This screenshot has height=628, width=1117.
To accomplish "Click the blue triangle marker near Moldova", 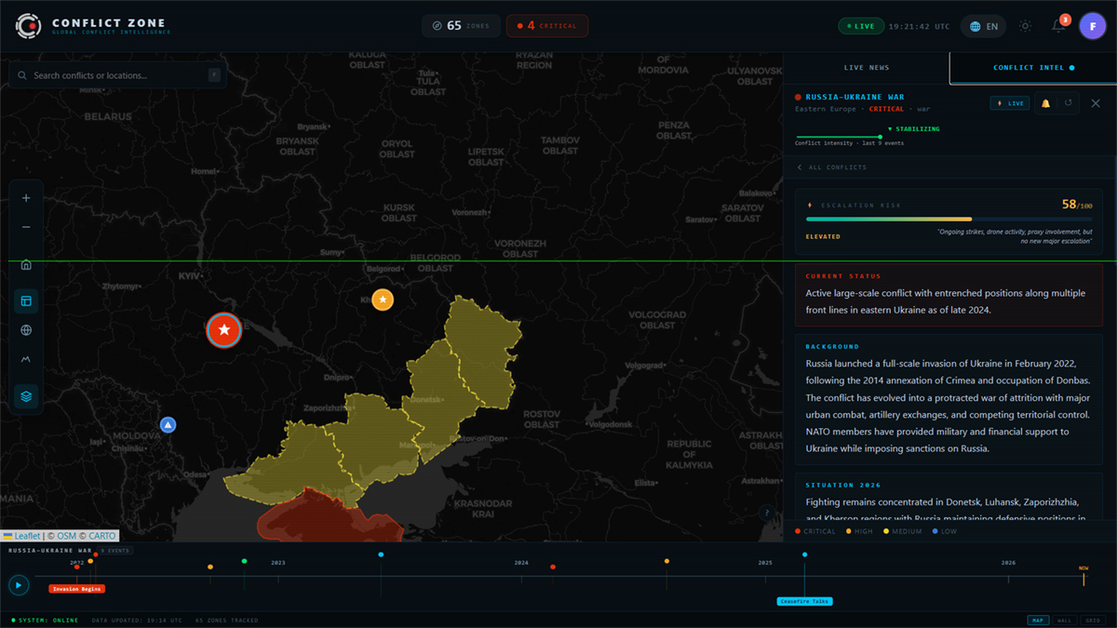I will tap(168, 425).
